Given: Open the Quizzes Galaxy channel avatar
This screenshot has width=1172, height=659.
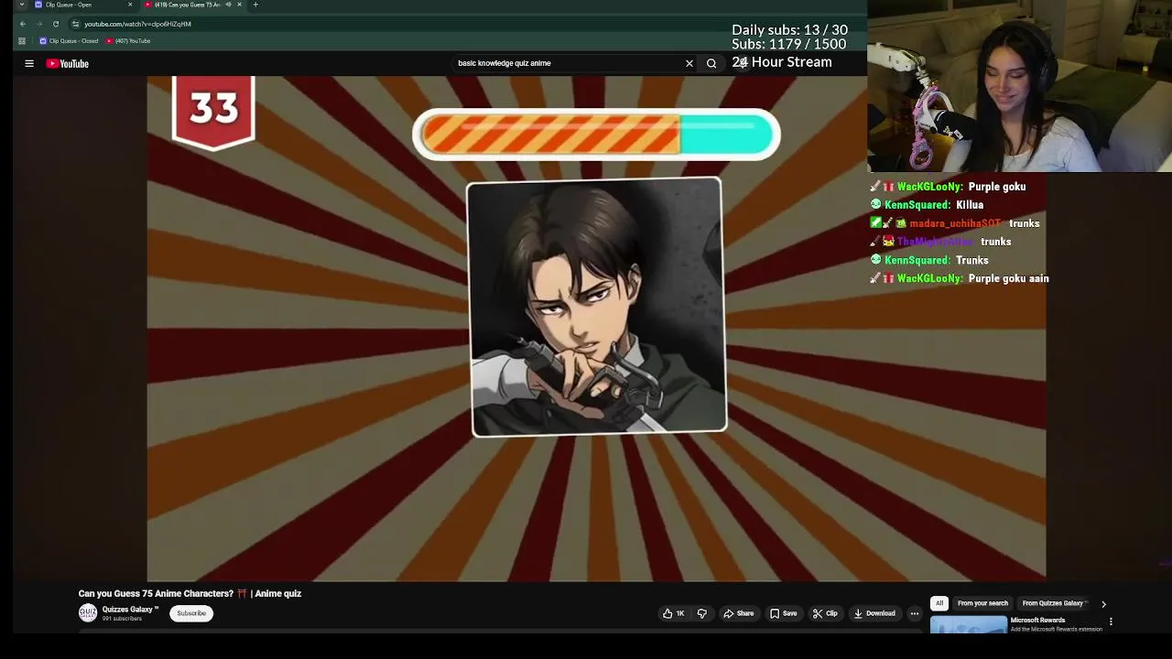Looking at the screenshot, I should tap(88, 613).
